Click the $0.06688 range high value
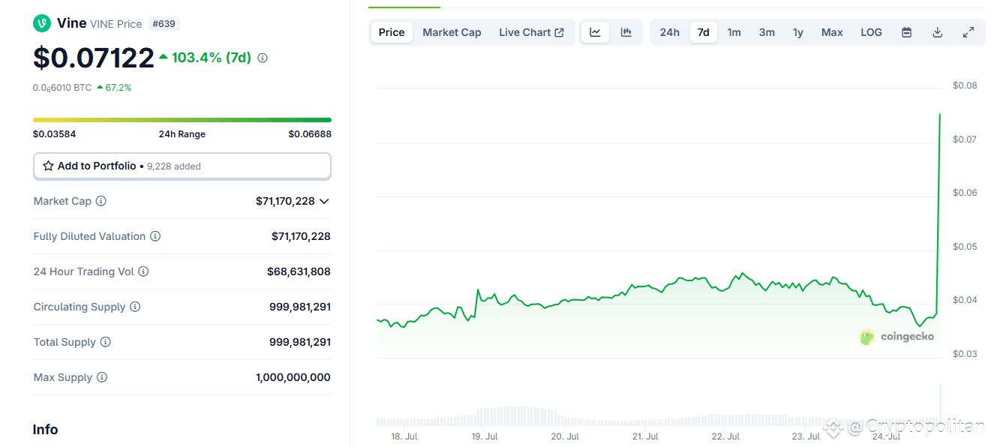The width and height of the screenshot is (991, 447). pos(310,134)
